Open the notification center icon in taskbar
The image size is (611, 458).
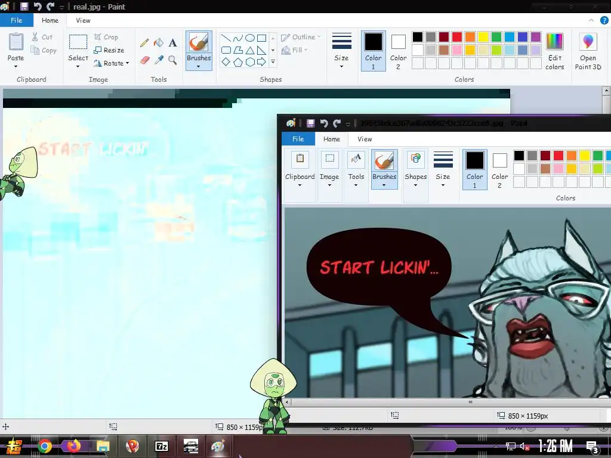(x=593, y=447)
